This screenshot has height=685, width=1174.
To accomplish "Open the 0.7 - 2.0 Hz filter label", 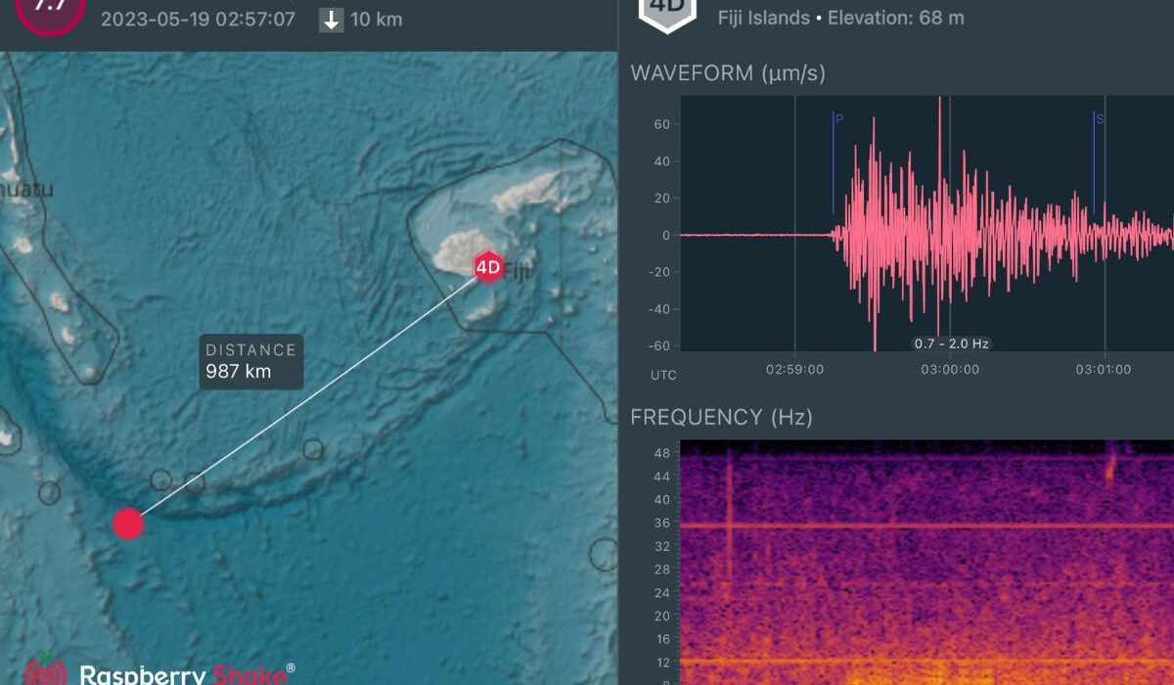I will [x=951, y=343].
